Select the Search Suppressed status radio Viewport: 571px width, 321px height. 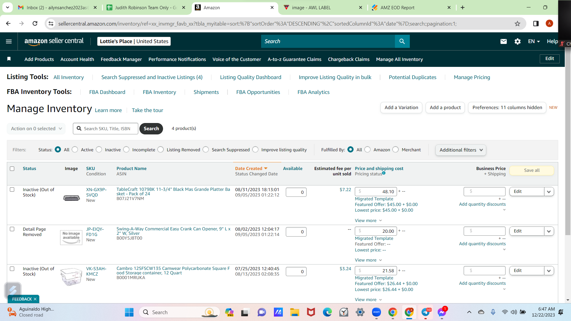point(206,150)
